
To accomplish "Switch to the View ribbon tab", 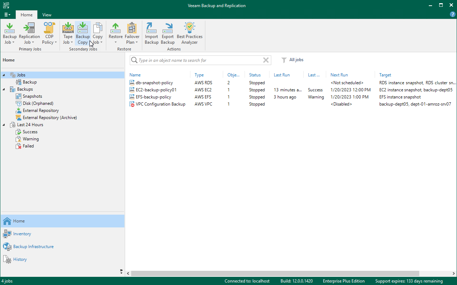I will pyautogui.click(x=47, y=15).
